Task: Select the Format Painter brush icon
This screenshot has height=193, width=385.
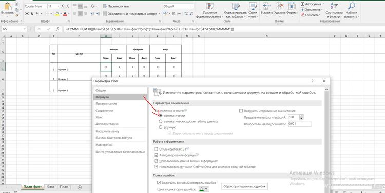Action: (x=17, y=15)
